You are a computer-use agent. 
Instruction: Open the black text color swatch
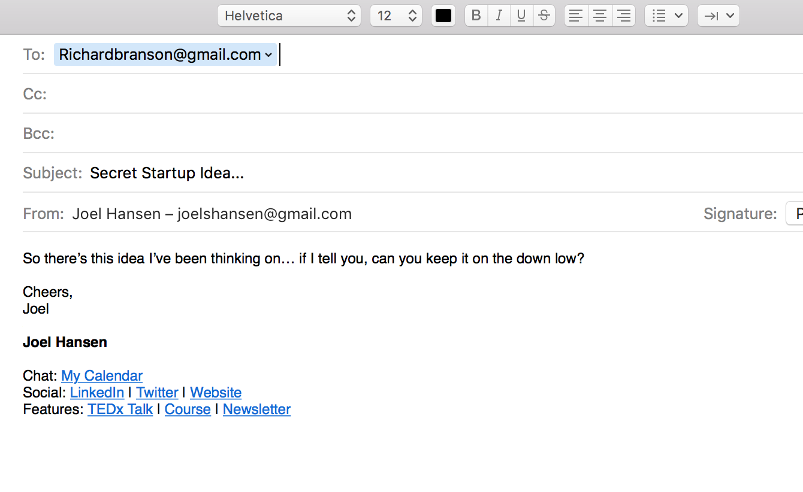pyautogui.click(x=443, y=16)
